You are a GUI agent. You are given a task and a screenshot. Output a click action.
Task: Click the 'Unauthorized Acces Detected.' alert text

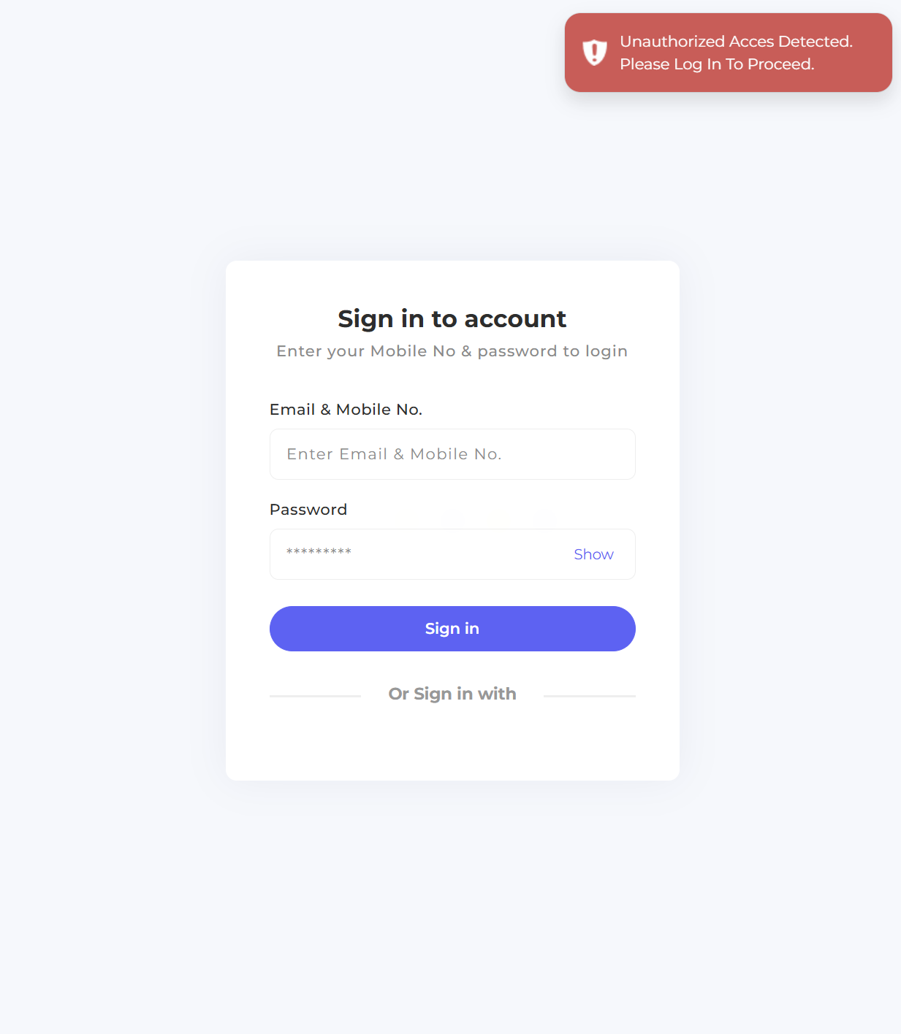pos(736,42)
